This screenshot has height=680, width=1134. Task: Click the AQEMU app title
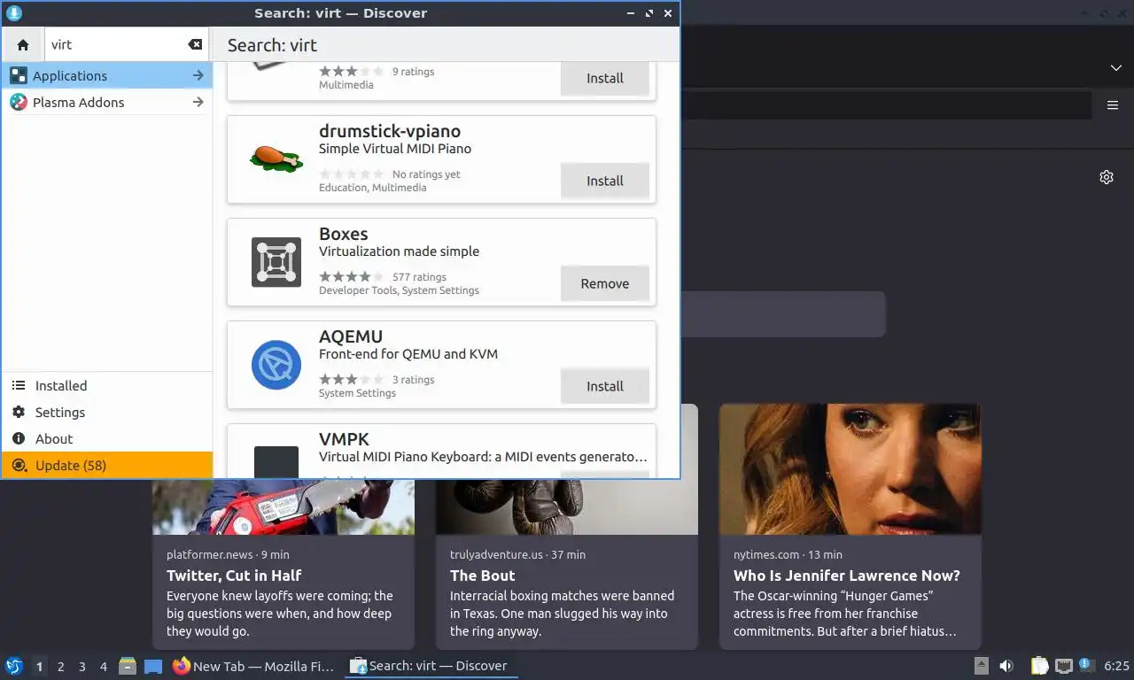351,336
